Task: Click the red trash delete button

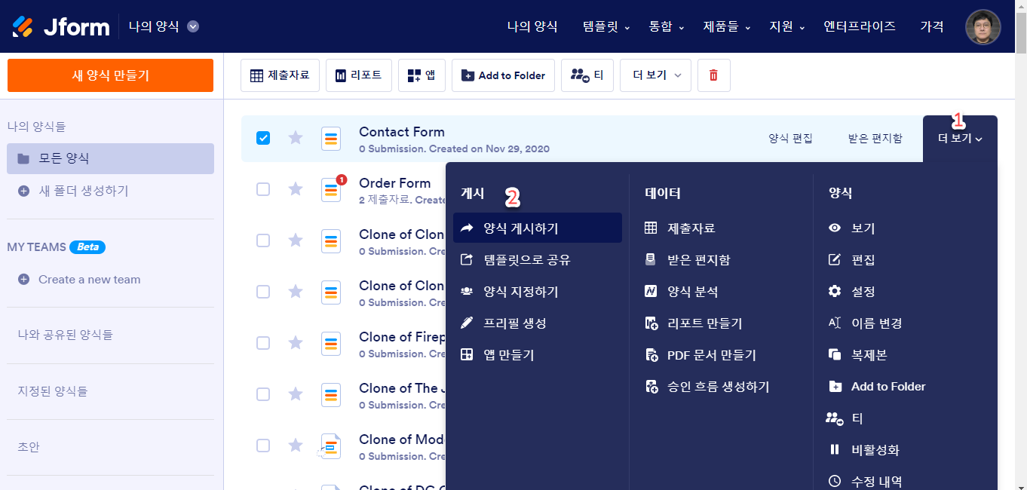Action: click(713, 75)
